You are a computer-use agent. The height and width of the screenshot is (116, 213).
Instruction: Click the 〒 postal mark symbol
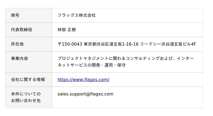point(59,44)
